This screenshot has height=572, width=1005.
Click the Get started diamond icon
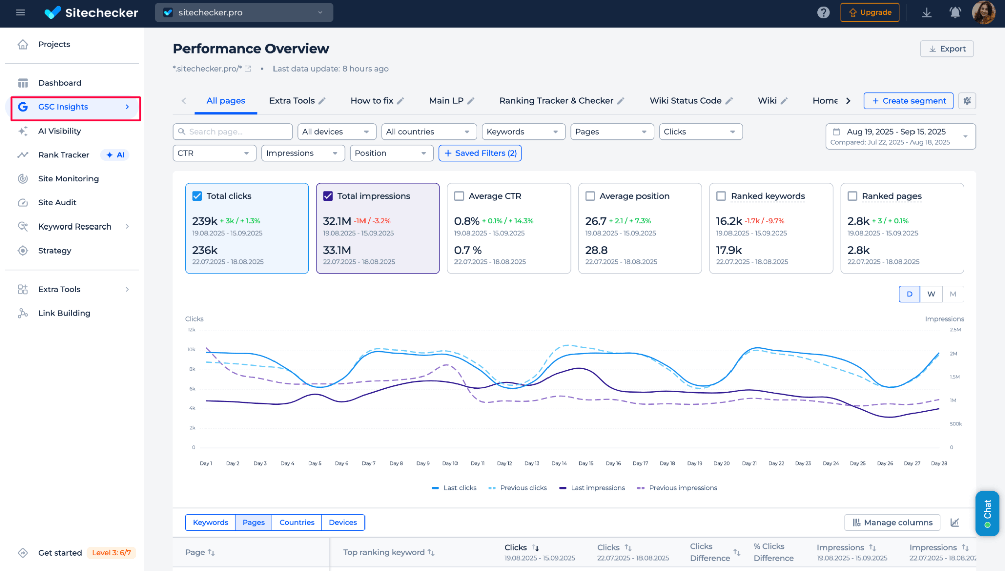[x=23, y=553]
